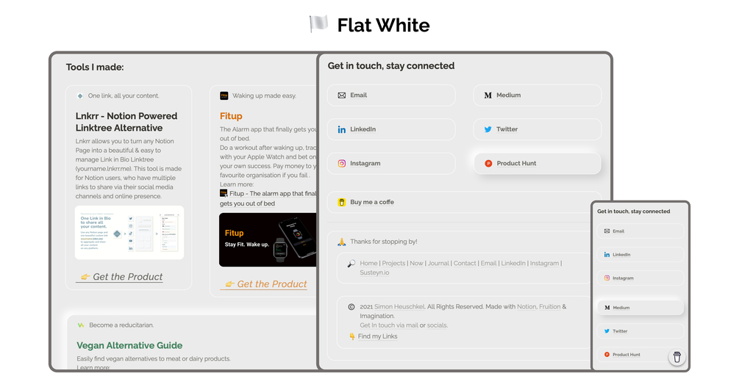Image resolution: width=739 pixels, height=390 pixels.
Task: Open the highlighted Product Hunt button
Action: 538,164
